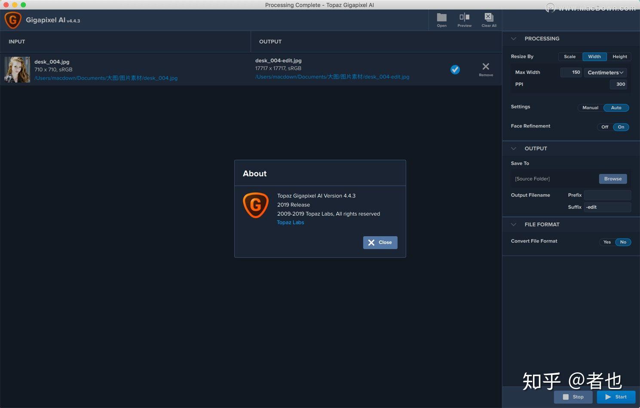Open the desk_004.jpg portrait thumbnail
The width and height of the screenshot is (640, 408).
(x=17, y=70)
